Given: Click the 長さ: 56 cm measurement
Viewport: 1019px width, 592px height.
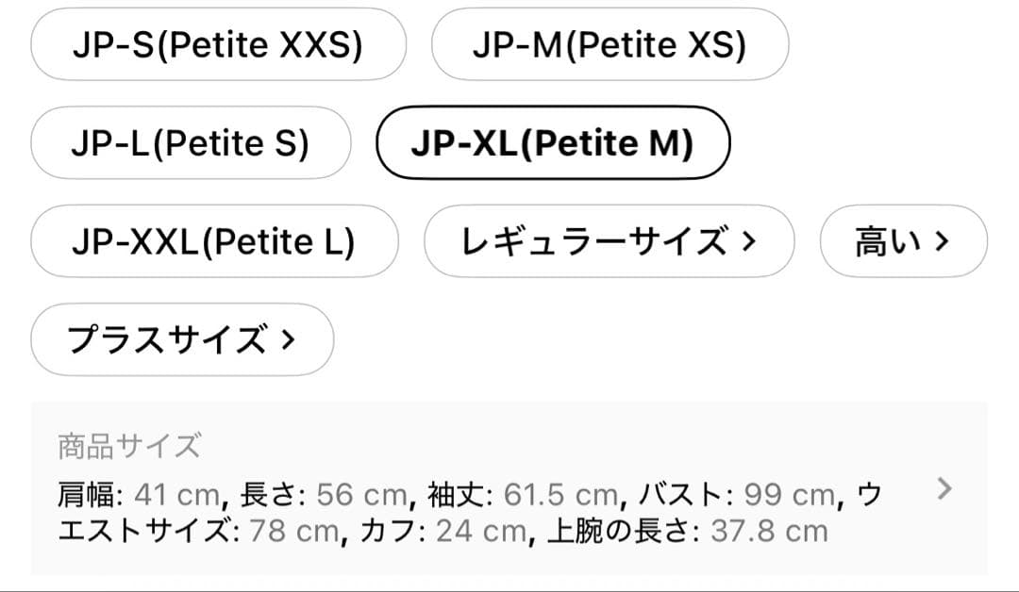Looking at the screenshot, I should 324,494.
